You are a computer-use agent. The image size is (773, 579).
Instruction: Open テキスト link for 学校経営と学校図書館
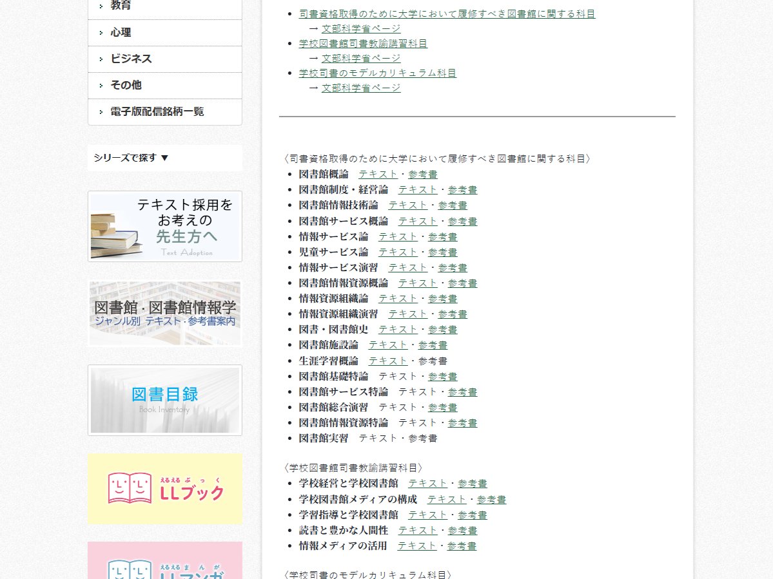pos(427,484)
